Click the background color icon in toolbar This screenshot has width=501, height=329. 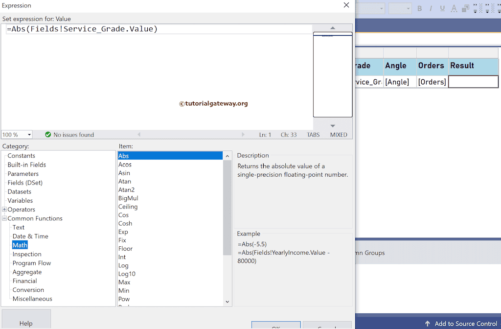pyautogui.click(x=466, y=9)
